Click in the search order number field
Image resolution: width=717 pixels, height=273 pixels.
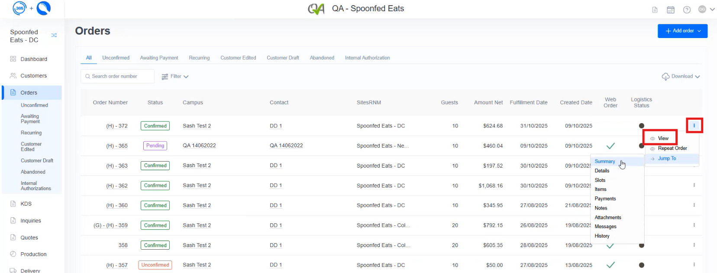(x=117, y=76)
